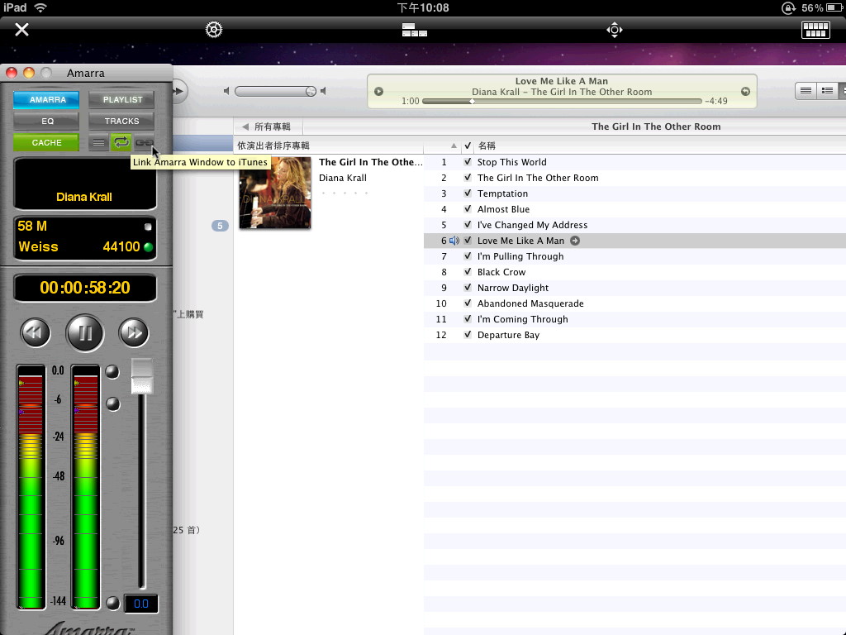Show the on-screen keyboard
Viewport: 846px width, 635px height.
click(815, 30)
